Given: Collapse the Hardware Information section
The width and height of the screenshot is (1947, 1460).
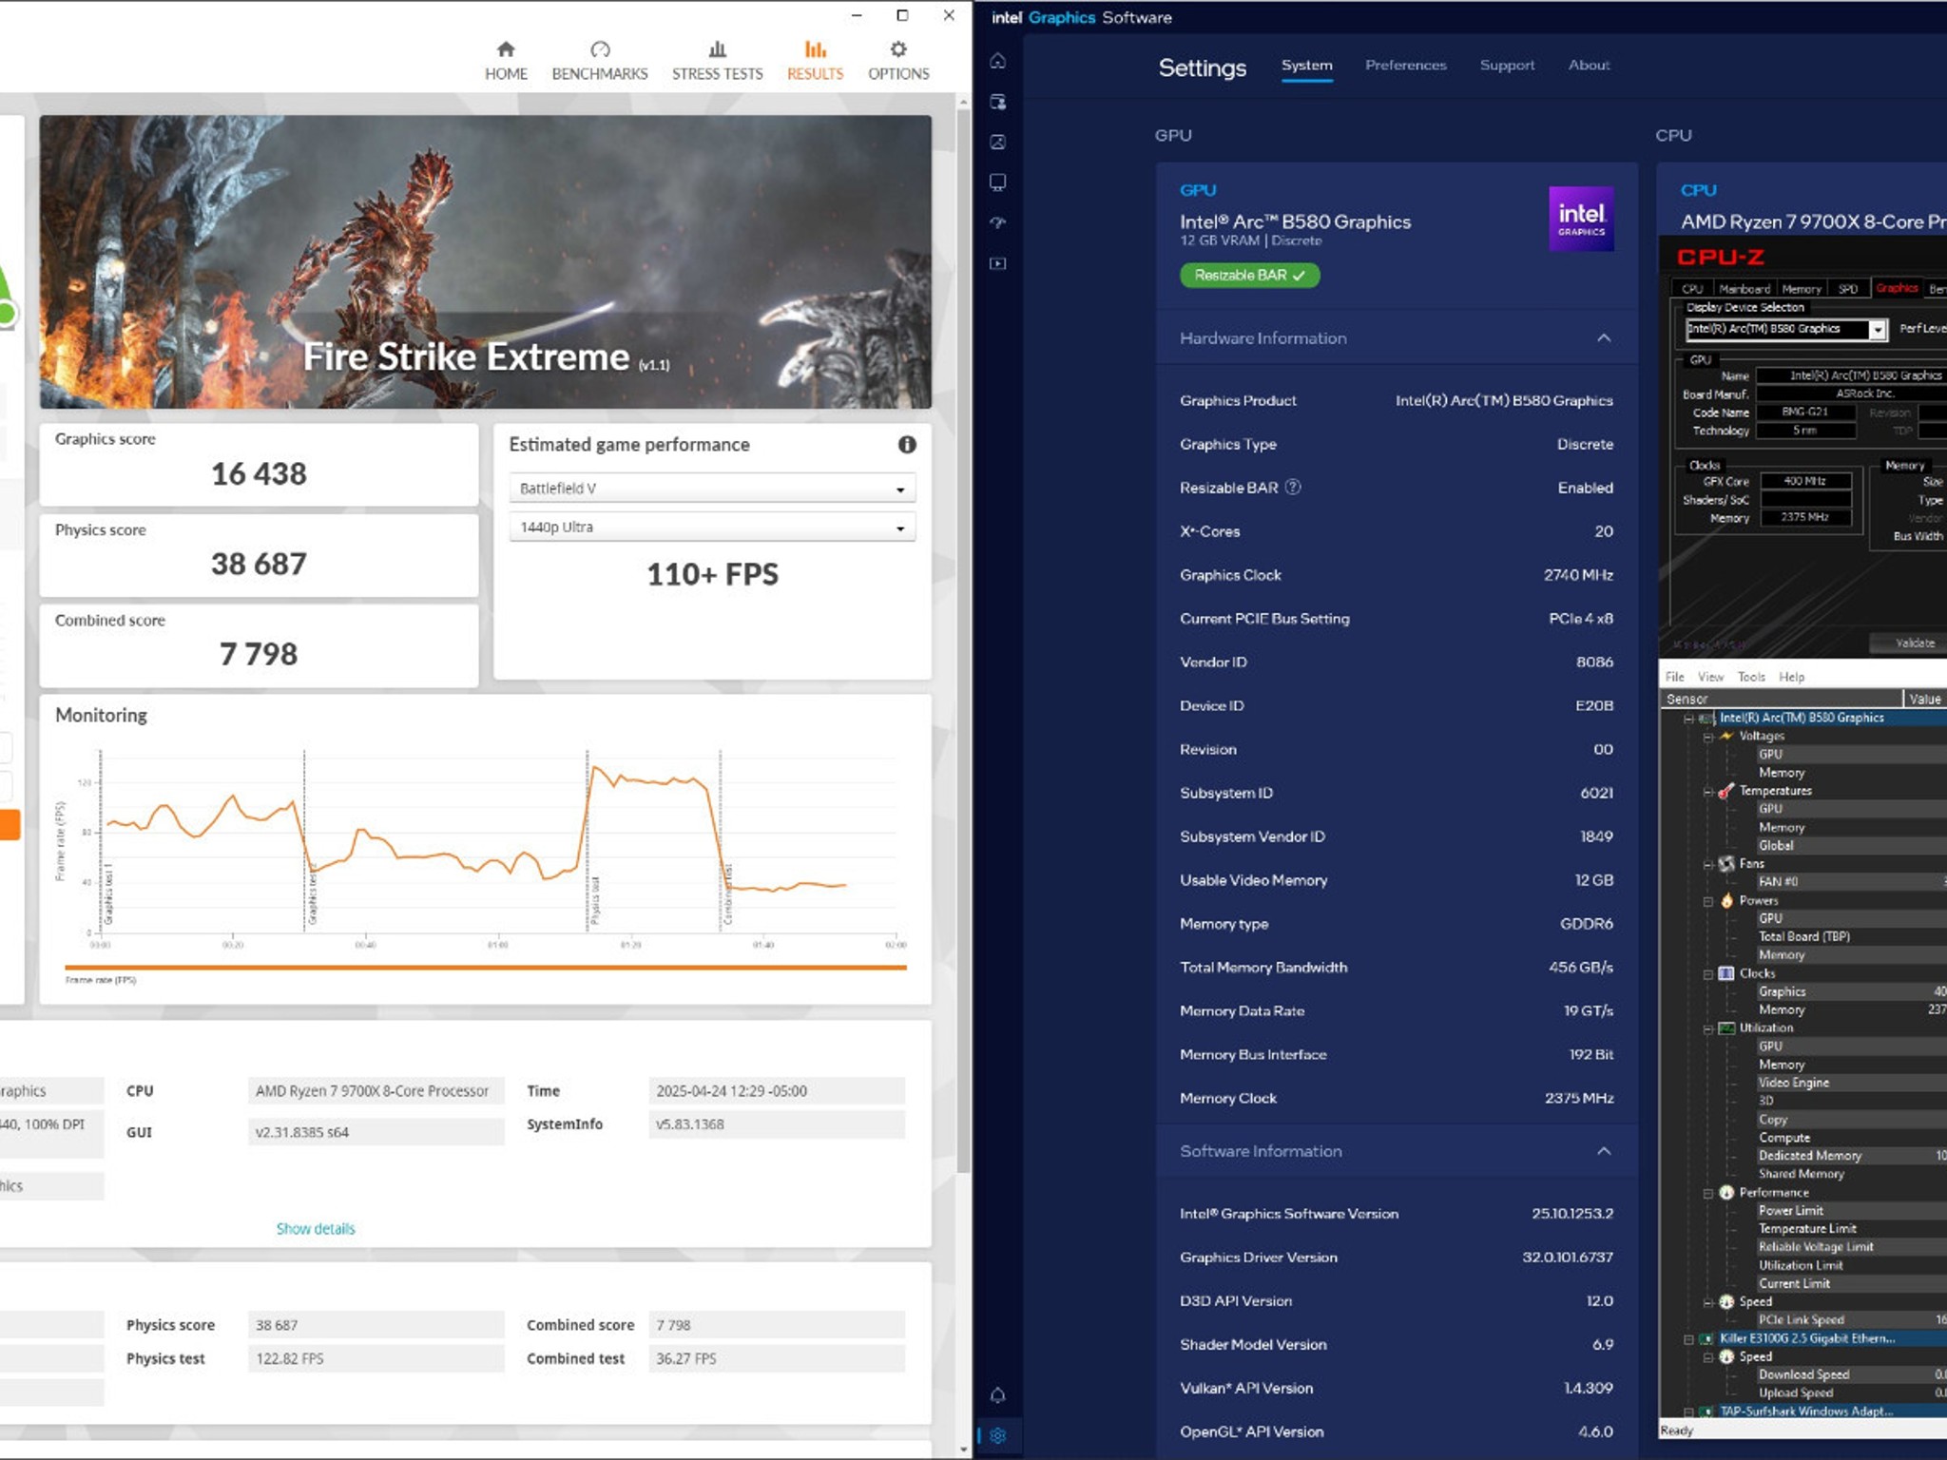Looking at the screenshot, I should pyautogui.click(x=1604, y=337).
